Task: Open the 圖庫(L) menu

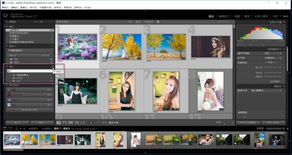Action: tap(24, 8)
